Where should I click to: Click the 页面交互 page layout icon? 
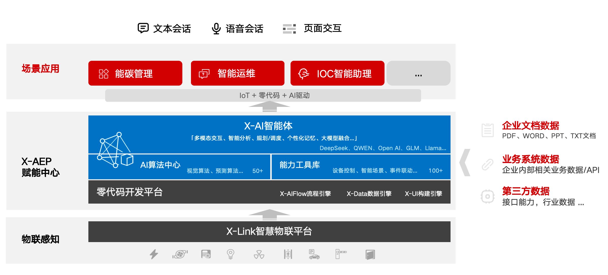click(x=289, y=29)
